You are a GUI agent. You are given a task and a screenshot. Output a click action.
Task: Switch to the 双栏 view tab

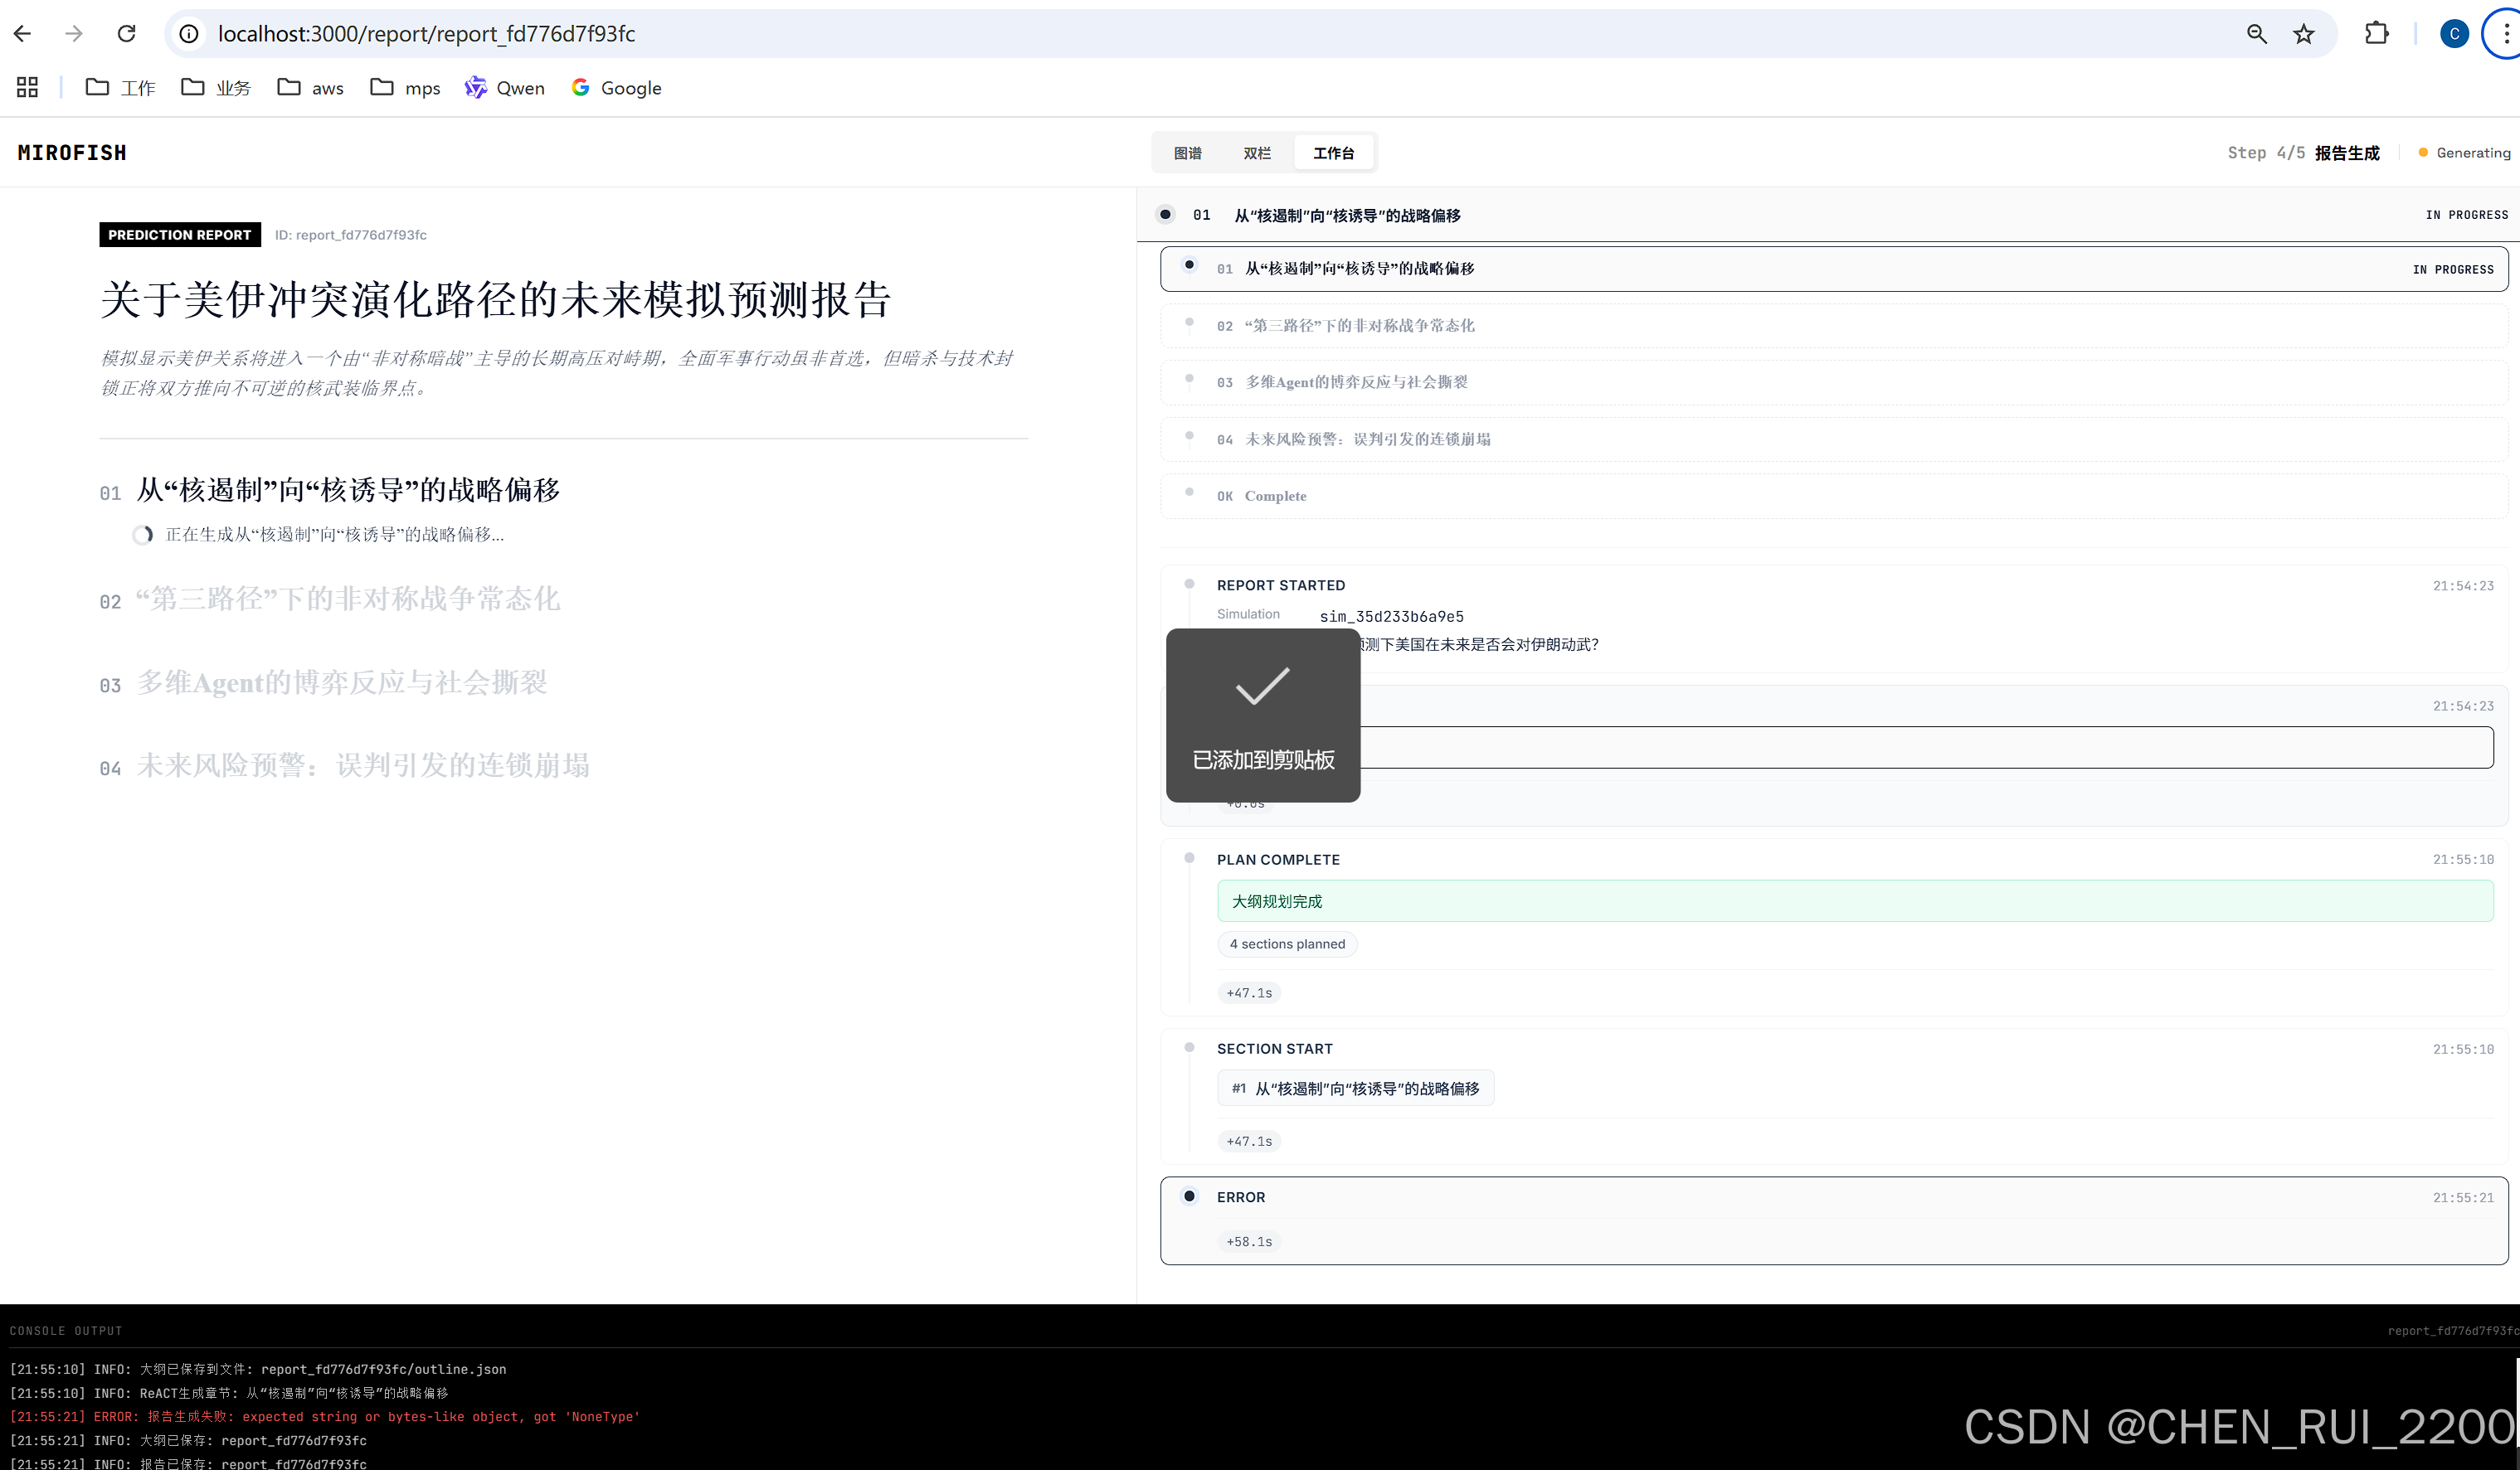pos(1257,153)
